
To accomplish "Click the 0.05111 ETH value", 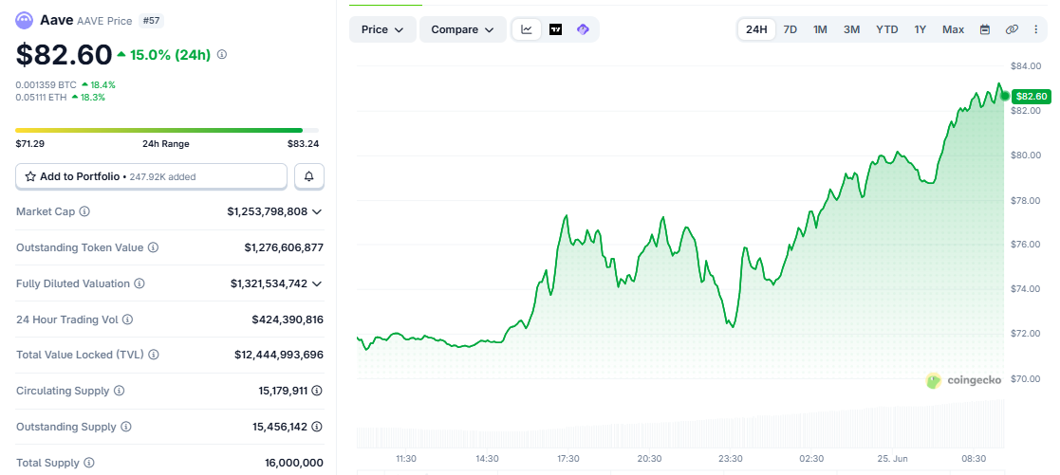I will tap(41, 98).
